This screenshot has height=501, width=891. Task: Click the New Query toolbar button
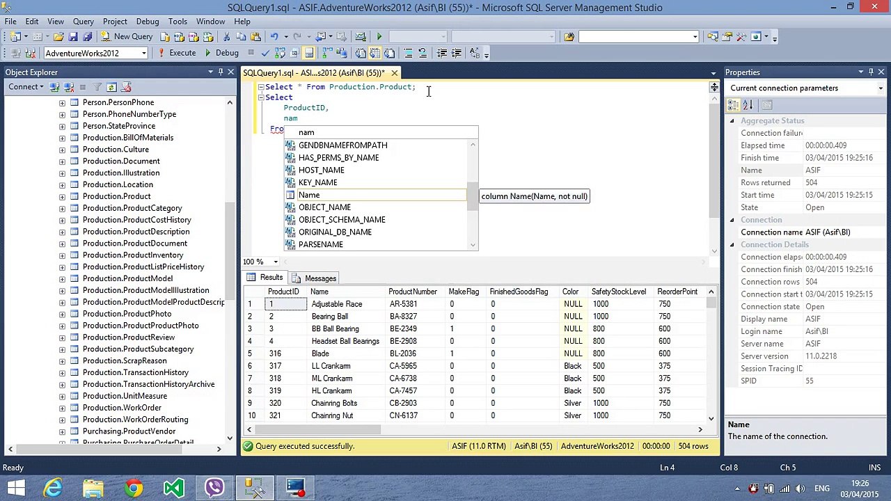pyautogui.click(x=127, y=36)
